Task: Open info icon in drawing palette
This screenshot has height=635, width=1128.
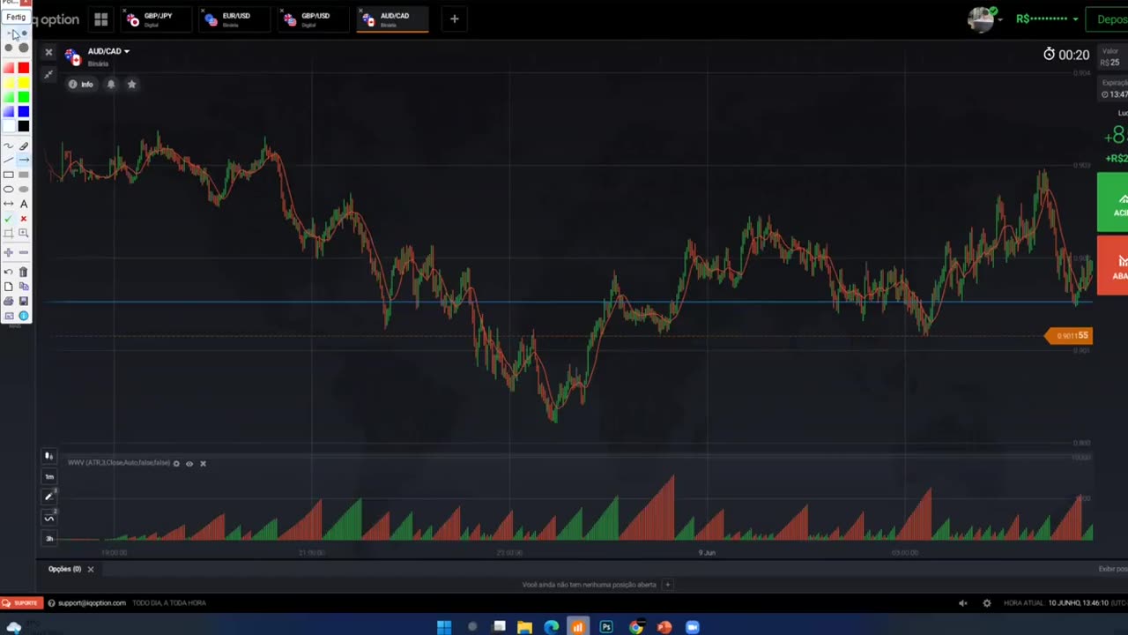Action: click(x=24, y=315)
